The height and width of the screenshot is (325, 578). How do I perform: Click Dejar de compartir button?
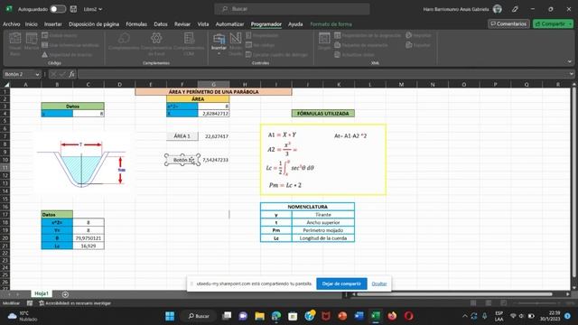click(341, 283)
